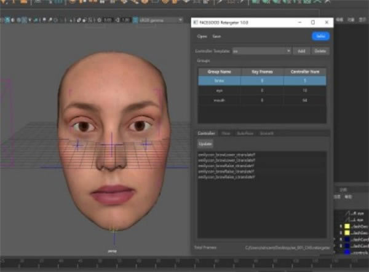369x272 pixels.
Task: Click the Add button beside Controller Template
Action: (301, 51)
